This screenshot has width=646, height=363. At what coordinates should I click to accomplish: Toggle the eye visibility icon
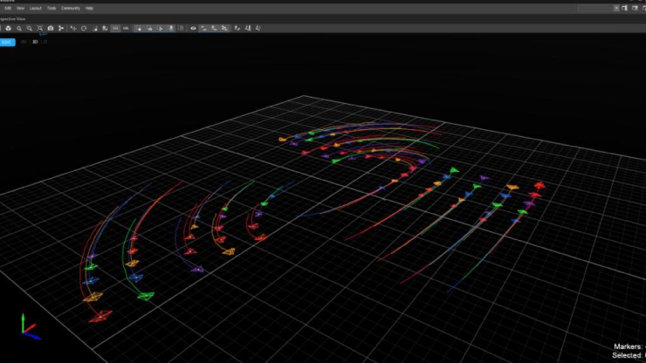(x=193, y=28)
